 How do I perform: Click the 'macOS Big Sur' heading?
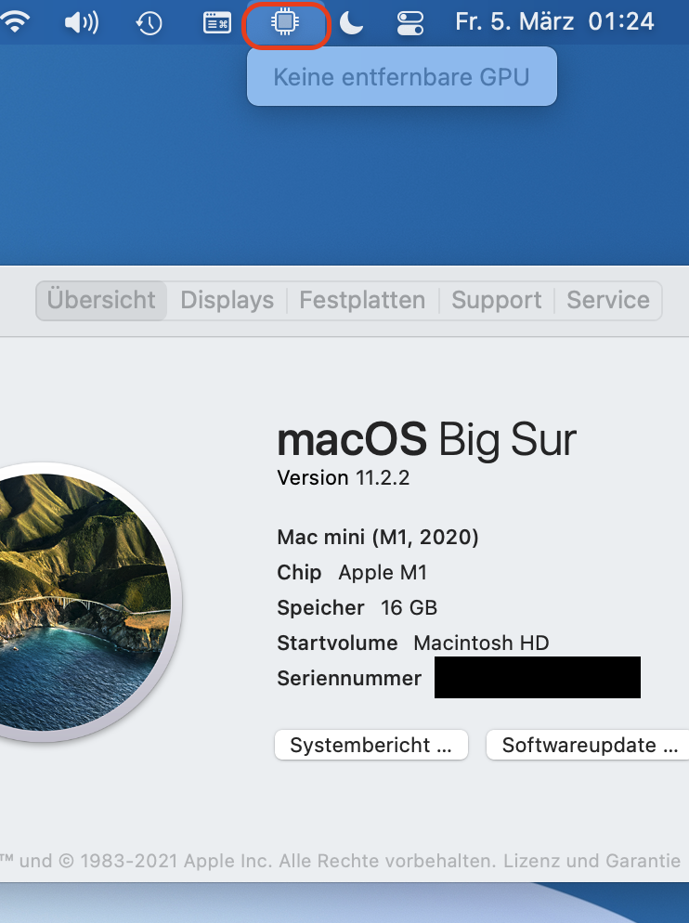[x=427, y=439]
